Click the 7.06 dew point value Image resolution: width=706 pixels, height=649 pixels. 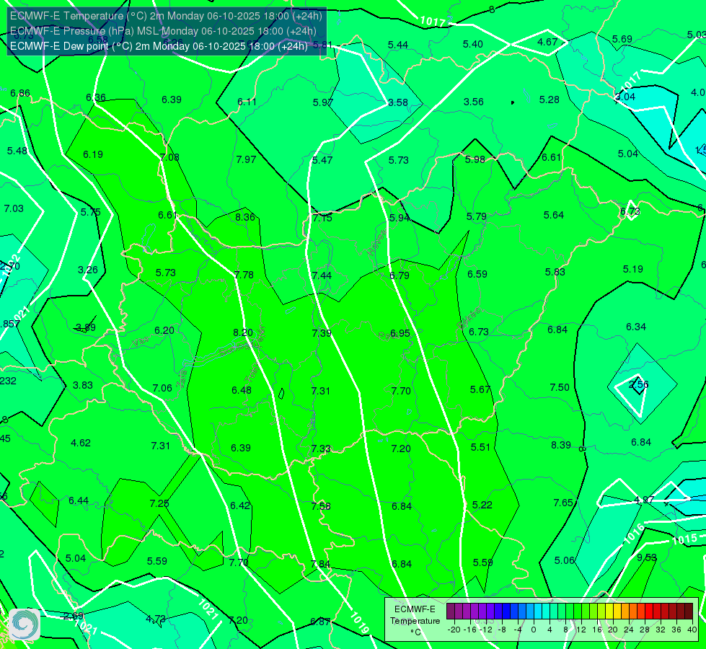[x=162, y=388]
